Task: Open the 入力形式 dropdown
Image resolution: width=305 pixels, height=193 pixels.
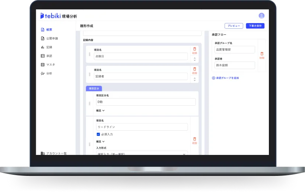Action: [142, 153]
